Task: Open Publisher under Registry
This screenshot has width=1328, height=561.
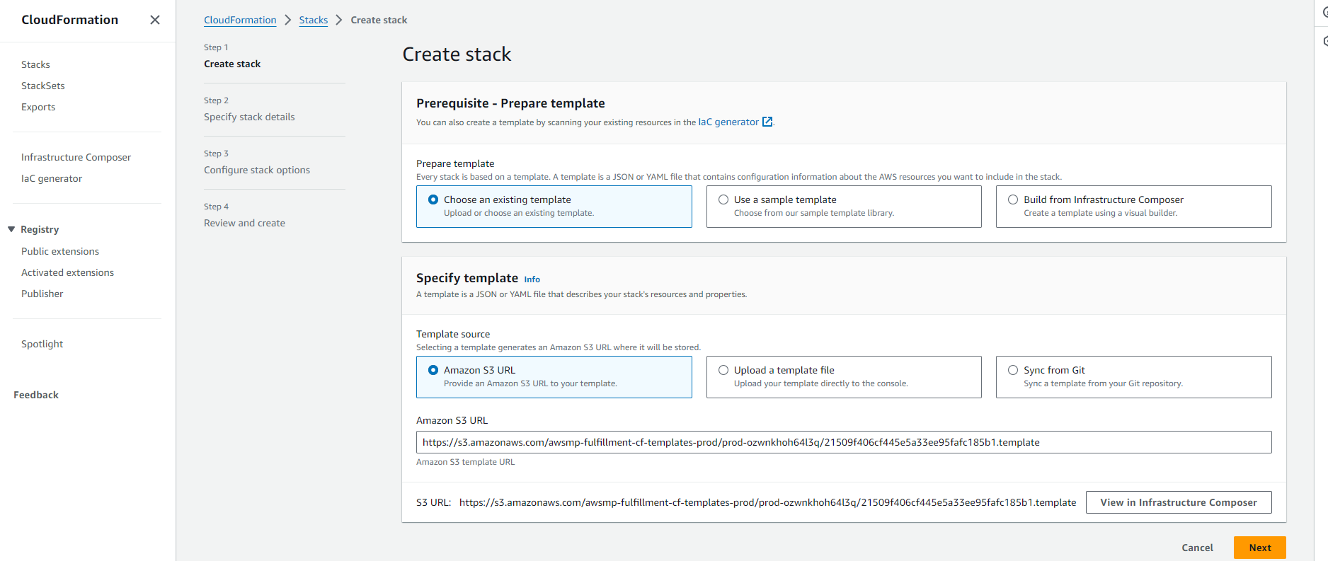Action: [x=42, y=294]
